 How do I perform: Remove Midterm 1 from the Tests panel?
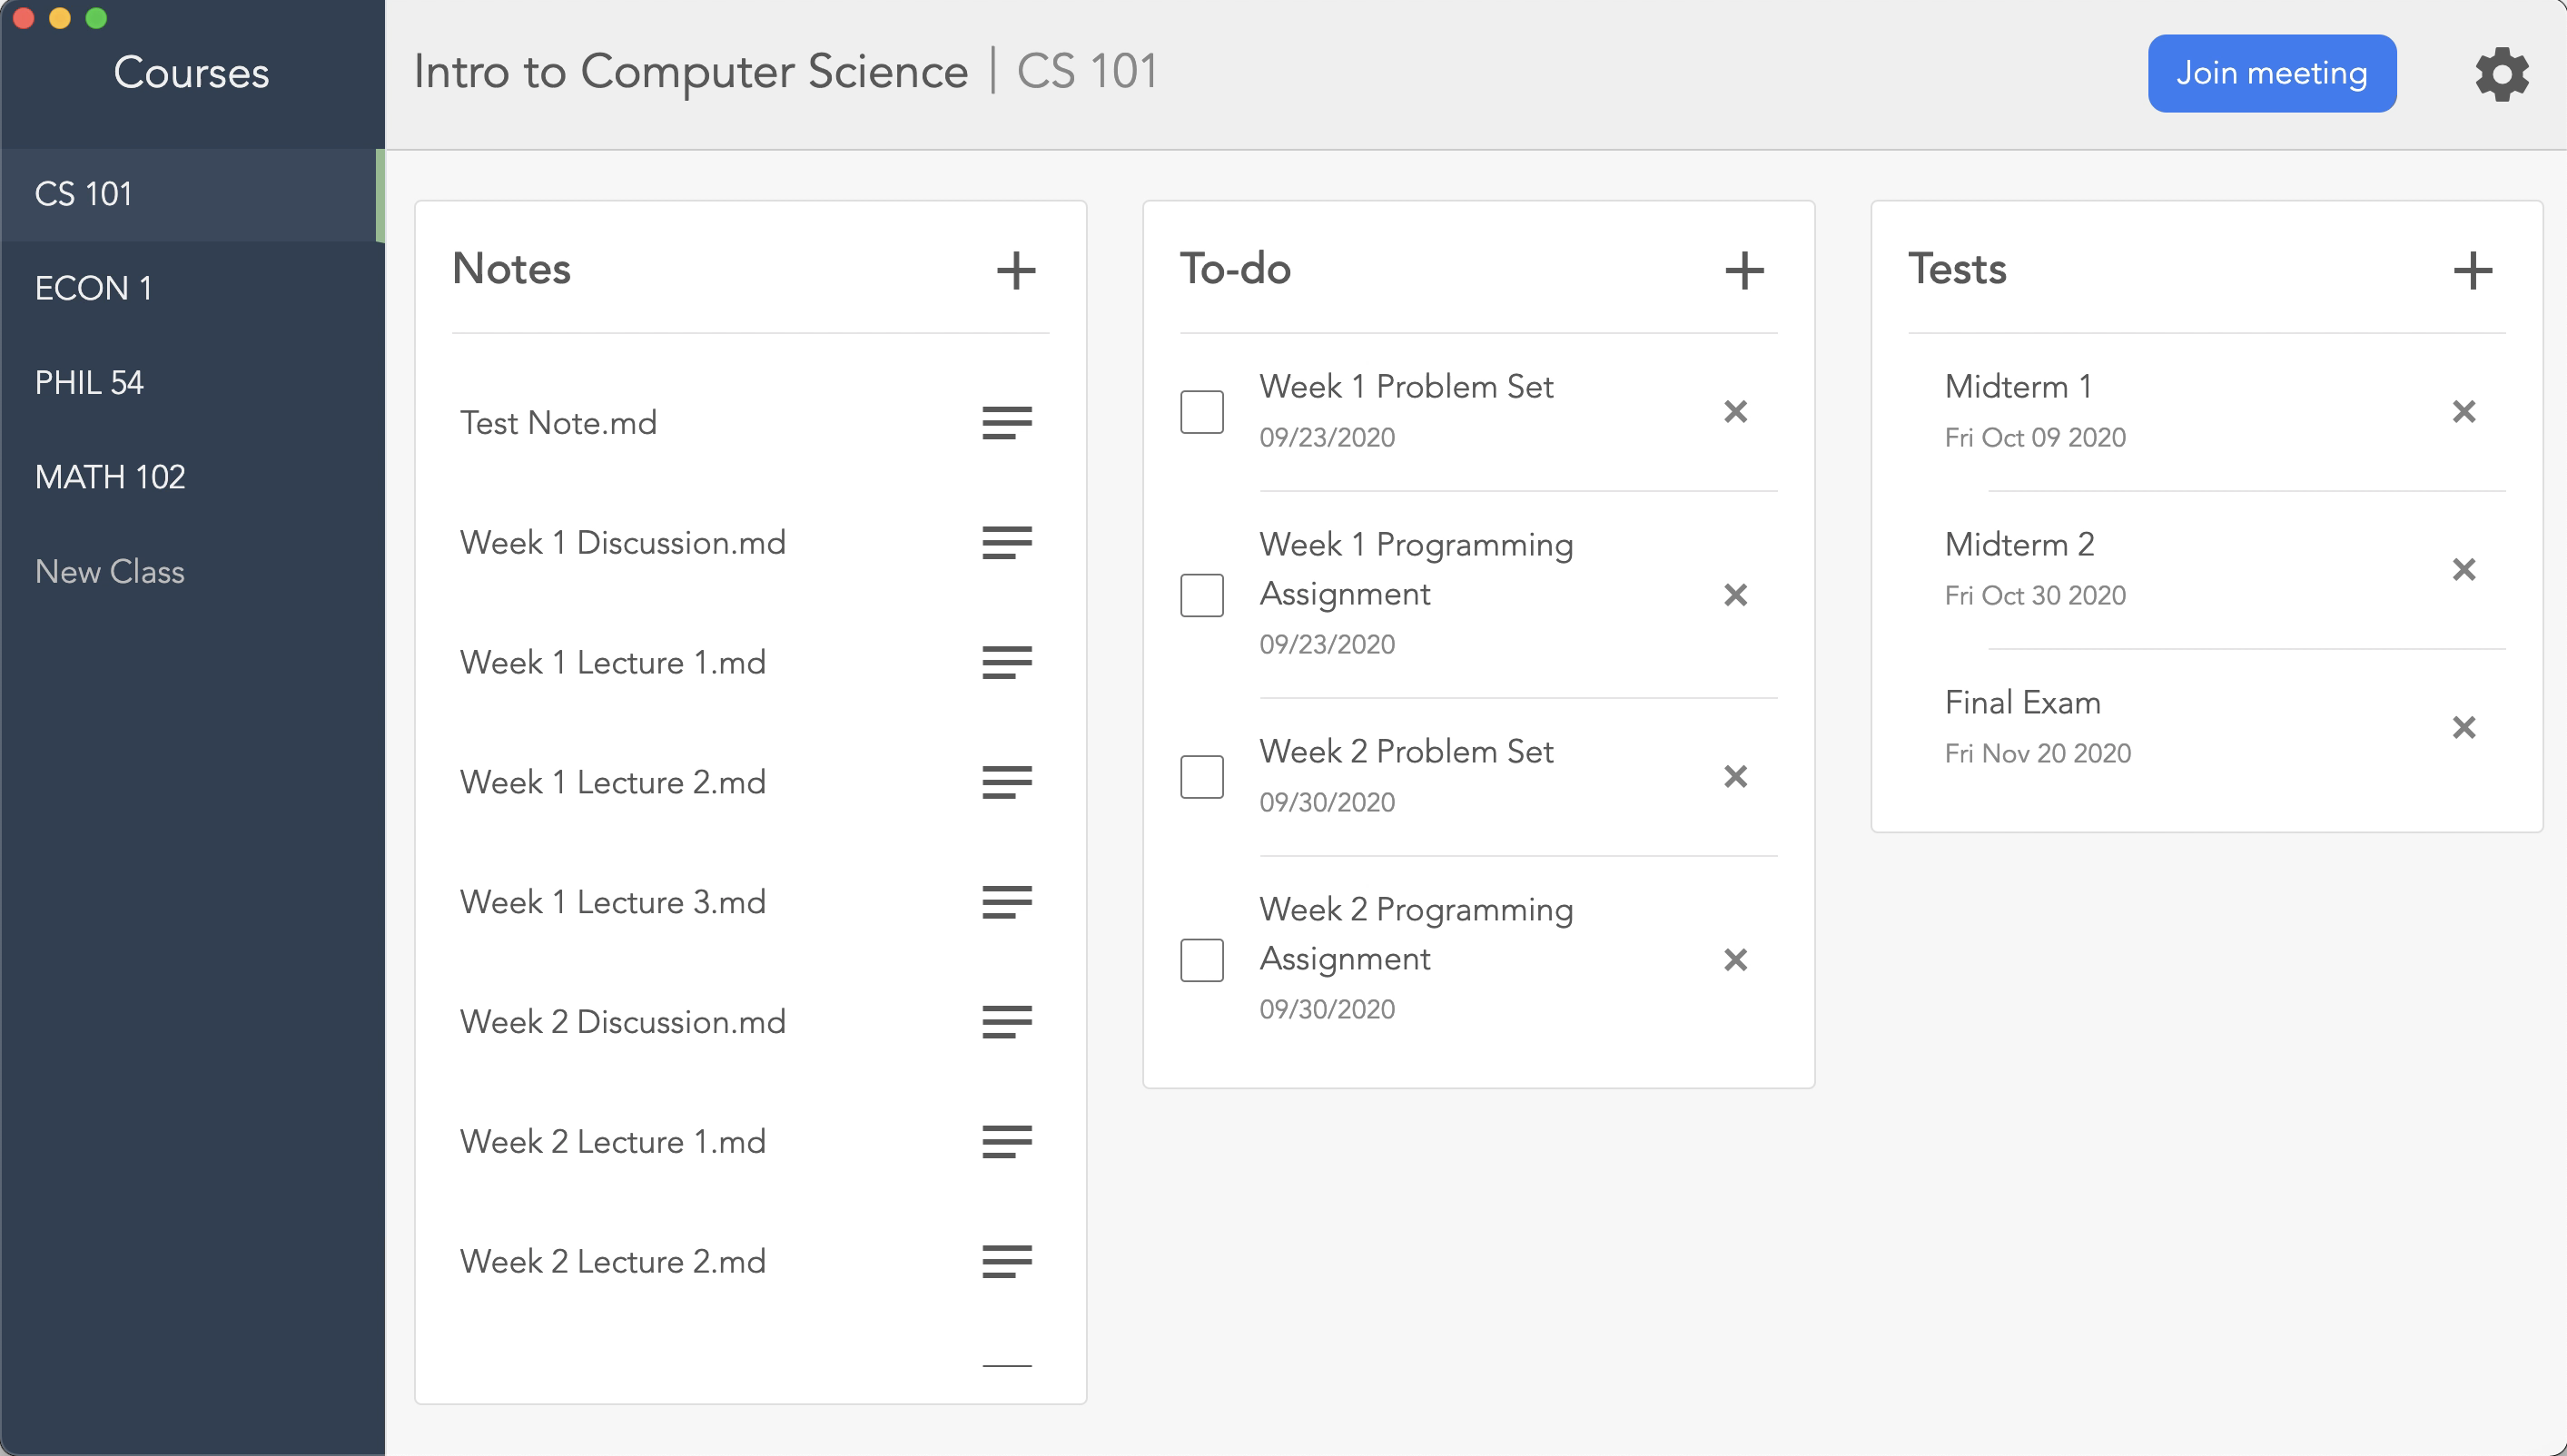pos(2464,410)
